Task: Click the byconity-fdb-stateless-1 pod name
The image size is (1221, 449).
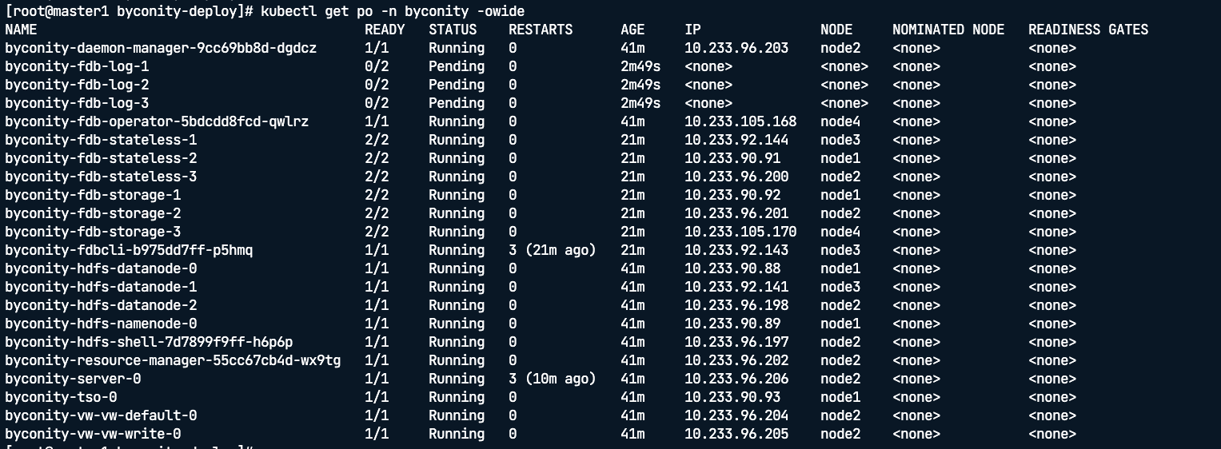Action: pyautogui.click(x=101, y=140)
